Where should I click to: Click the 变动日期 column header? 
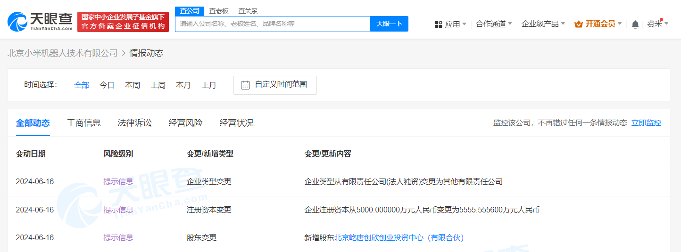[31, 154]
